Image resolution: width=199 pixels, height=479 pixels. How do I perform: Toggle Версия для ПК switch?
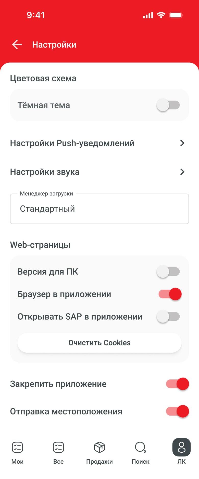point(168,271)
